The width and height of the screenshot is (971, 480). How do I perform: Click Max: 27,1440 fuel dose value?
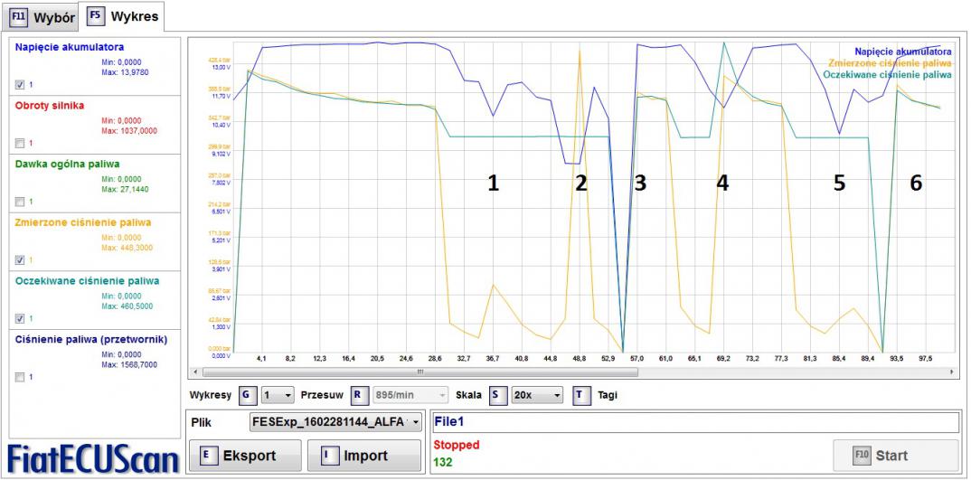point(125,190)
